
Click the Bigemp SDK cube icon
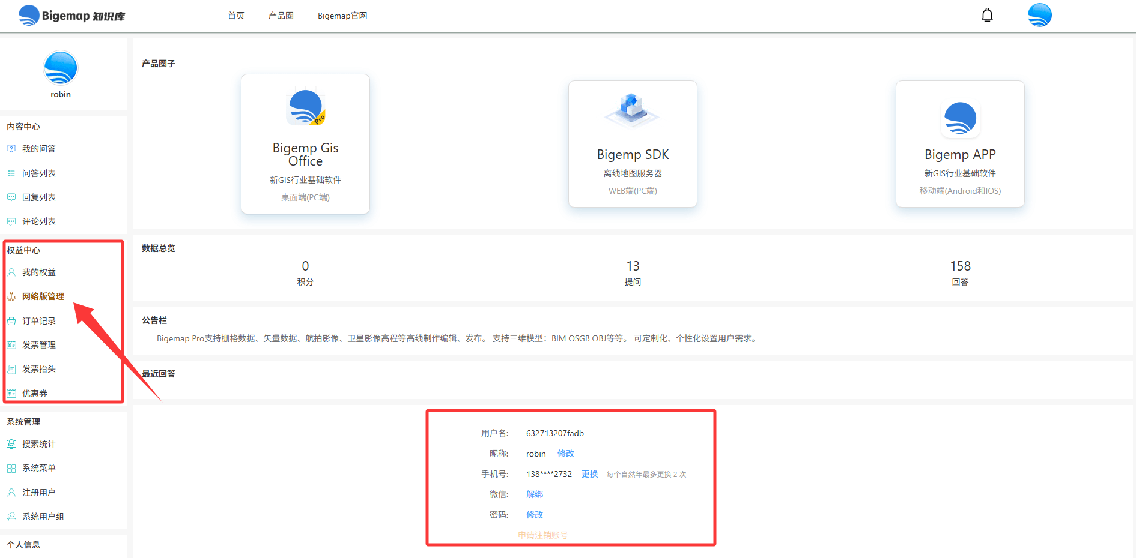point(632,111)
